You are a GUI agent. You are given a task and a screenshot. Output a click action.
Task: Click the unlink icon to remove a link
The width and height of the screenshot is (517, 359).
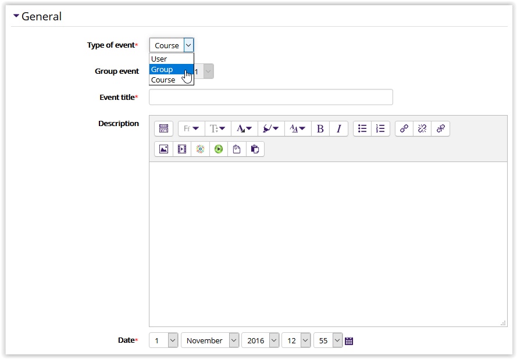(422, 128)
